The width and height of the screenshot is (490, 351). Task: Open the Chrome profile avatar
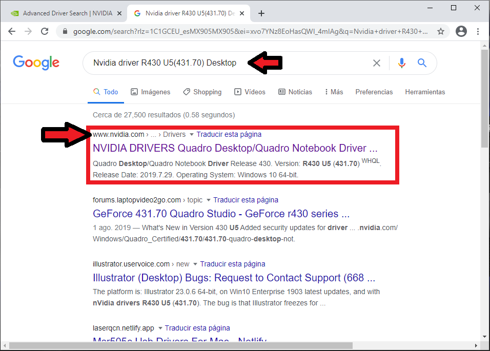tap(461, 31)
